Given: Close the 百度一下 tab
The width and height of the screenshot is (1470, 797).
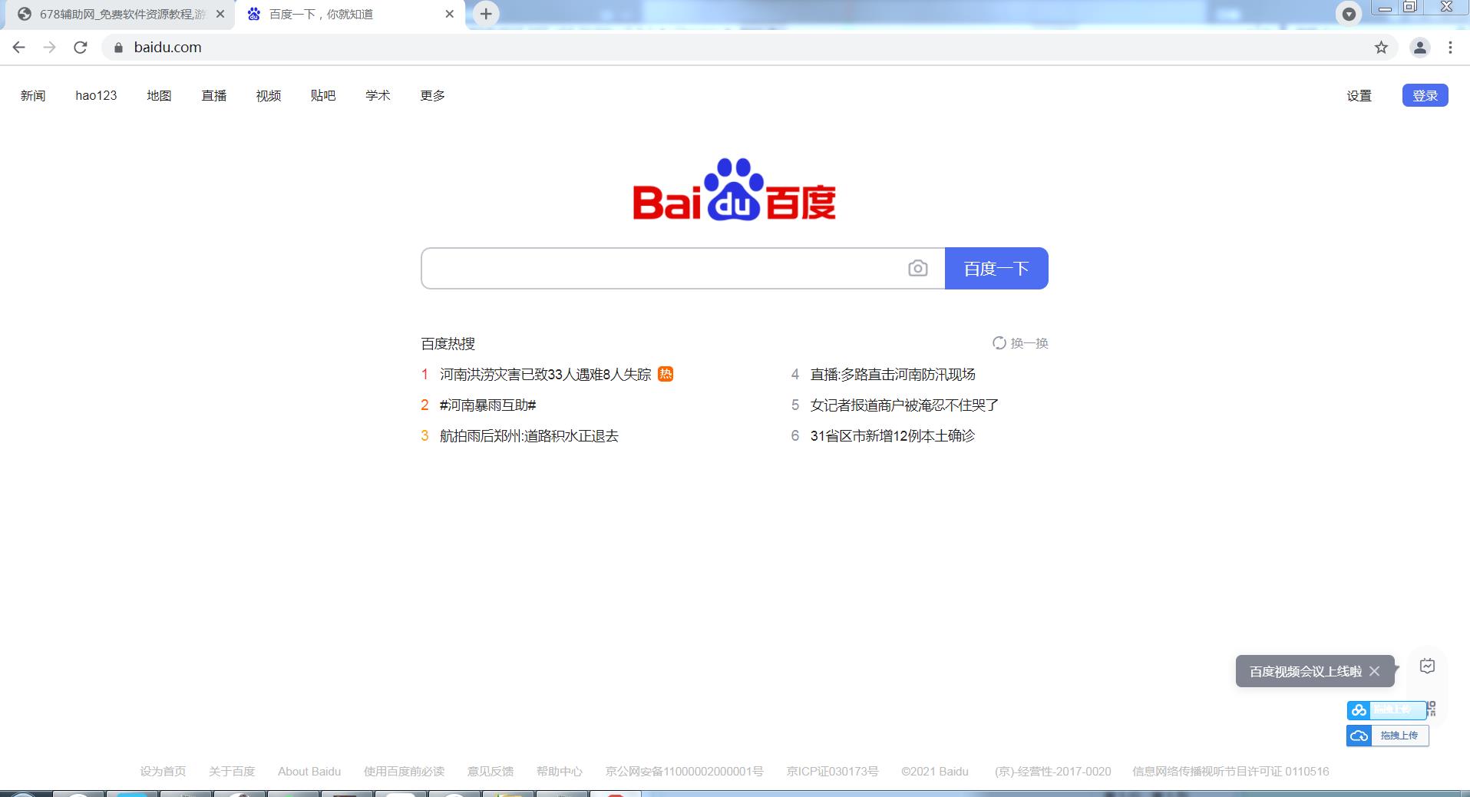Looking at the screenshot, I should (x=450, y=14).
